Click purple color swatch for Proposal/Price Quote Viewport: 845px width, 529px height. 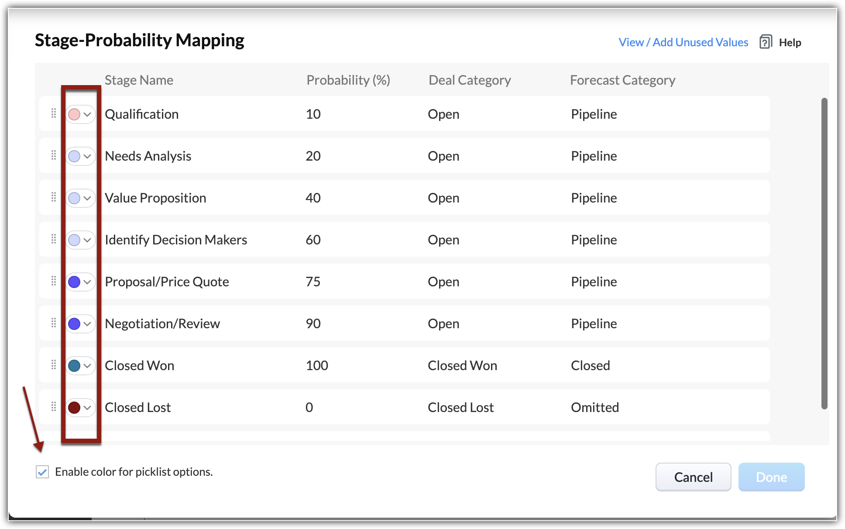click(x=74, y=282)
